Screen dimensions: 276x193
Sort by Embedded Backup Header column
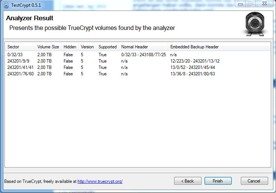(x=219, y=47)
